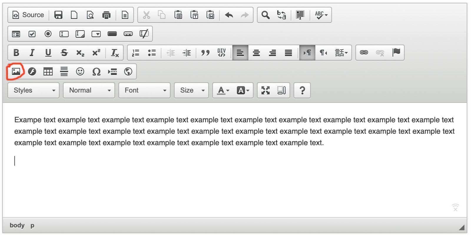Open Find with the magnifying glass icon
The width and height of the screenshot is (471, 236).
click(x=266, y=15)
